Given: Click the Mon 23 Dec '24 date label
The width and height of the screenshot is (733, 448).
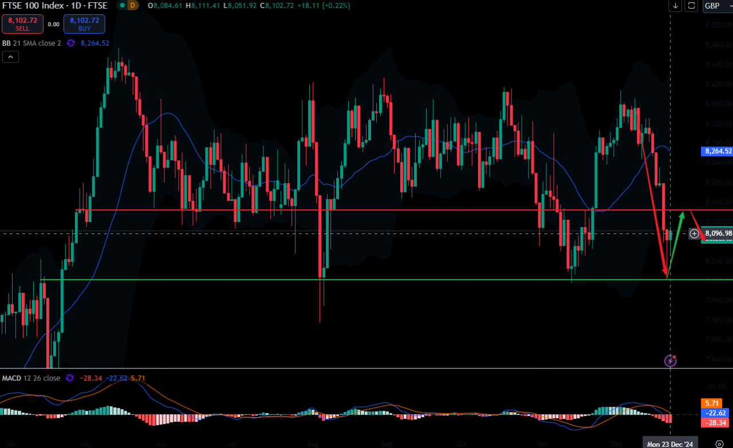Looking at the screenshot, I should (670, 444).
